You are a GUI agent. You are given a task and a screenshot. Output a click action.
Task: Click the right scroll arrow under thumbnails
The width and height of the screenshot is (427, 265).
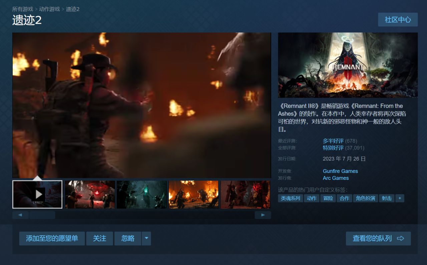(263, 215)
